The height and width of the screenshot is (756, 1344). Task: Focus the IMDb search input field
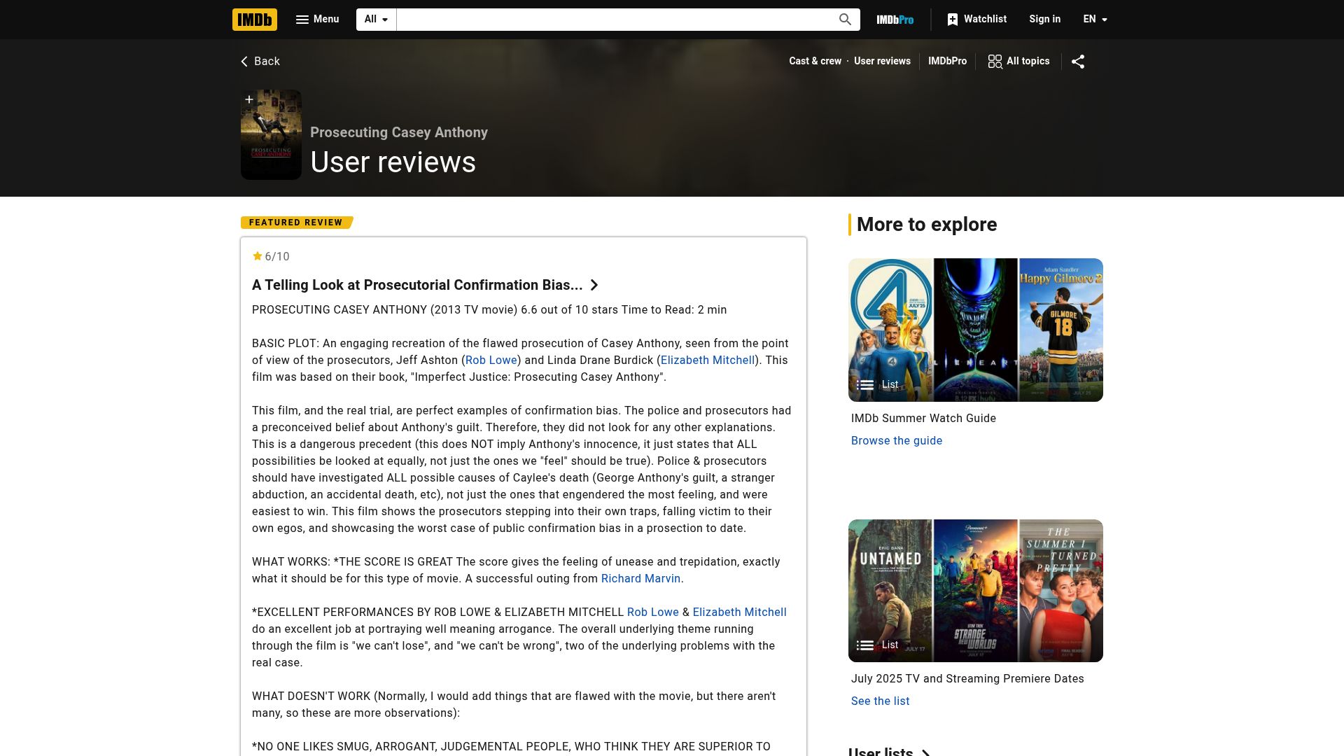click(614, 20)
